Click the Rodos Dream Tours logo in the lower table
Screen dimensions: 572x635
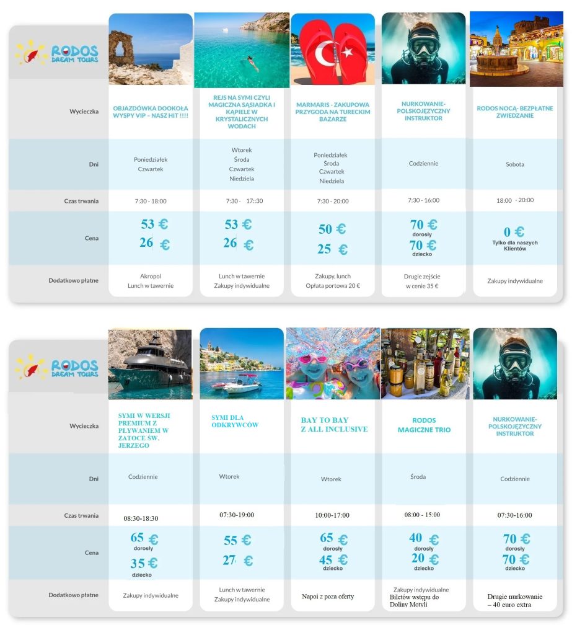[x=58, y=366]
